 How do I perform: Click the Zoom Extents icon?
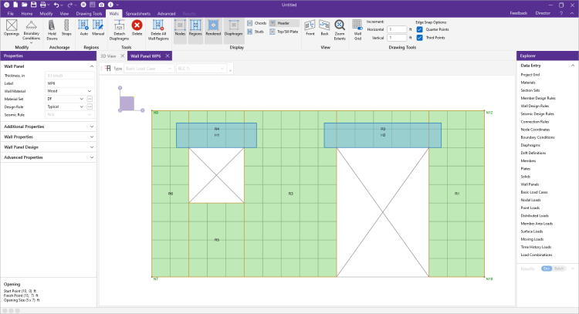(340, 28)
